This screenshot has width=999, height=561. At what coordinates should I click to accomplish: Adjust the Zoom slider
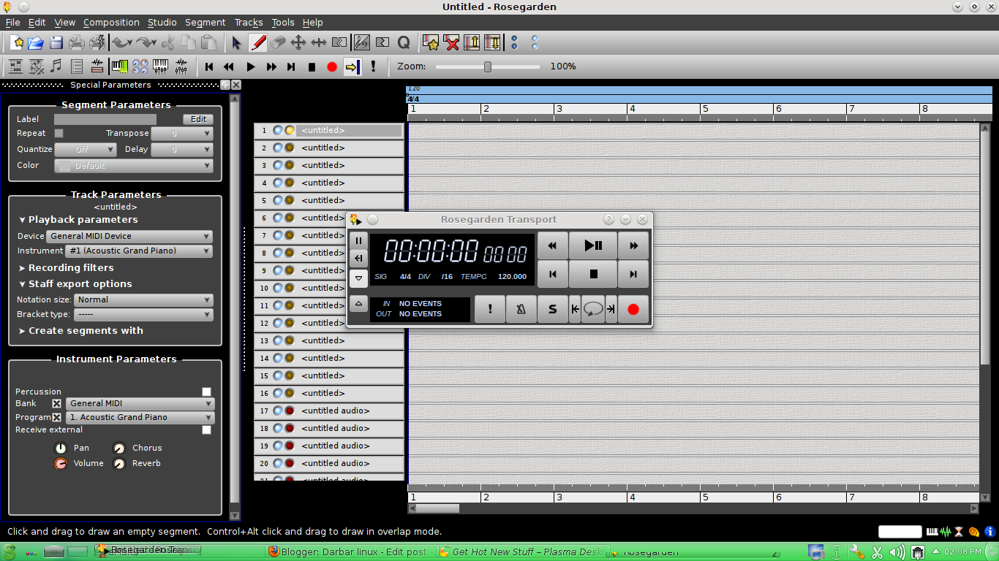tap(487, 66)
